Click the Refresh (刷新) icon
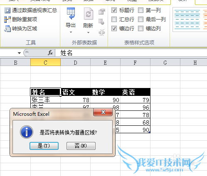 click(x=89, y=14)
